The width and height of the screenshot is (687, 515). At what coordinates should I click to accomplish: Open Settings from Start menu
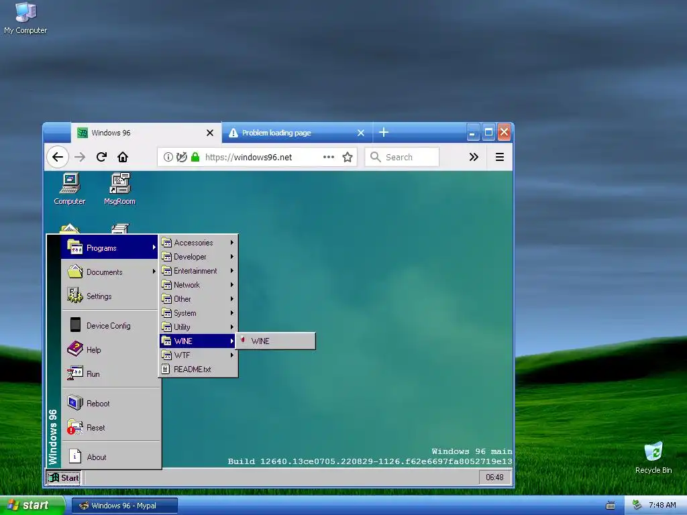(x=109, y=296)
